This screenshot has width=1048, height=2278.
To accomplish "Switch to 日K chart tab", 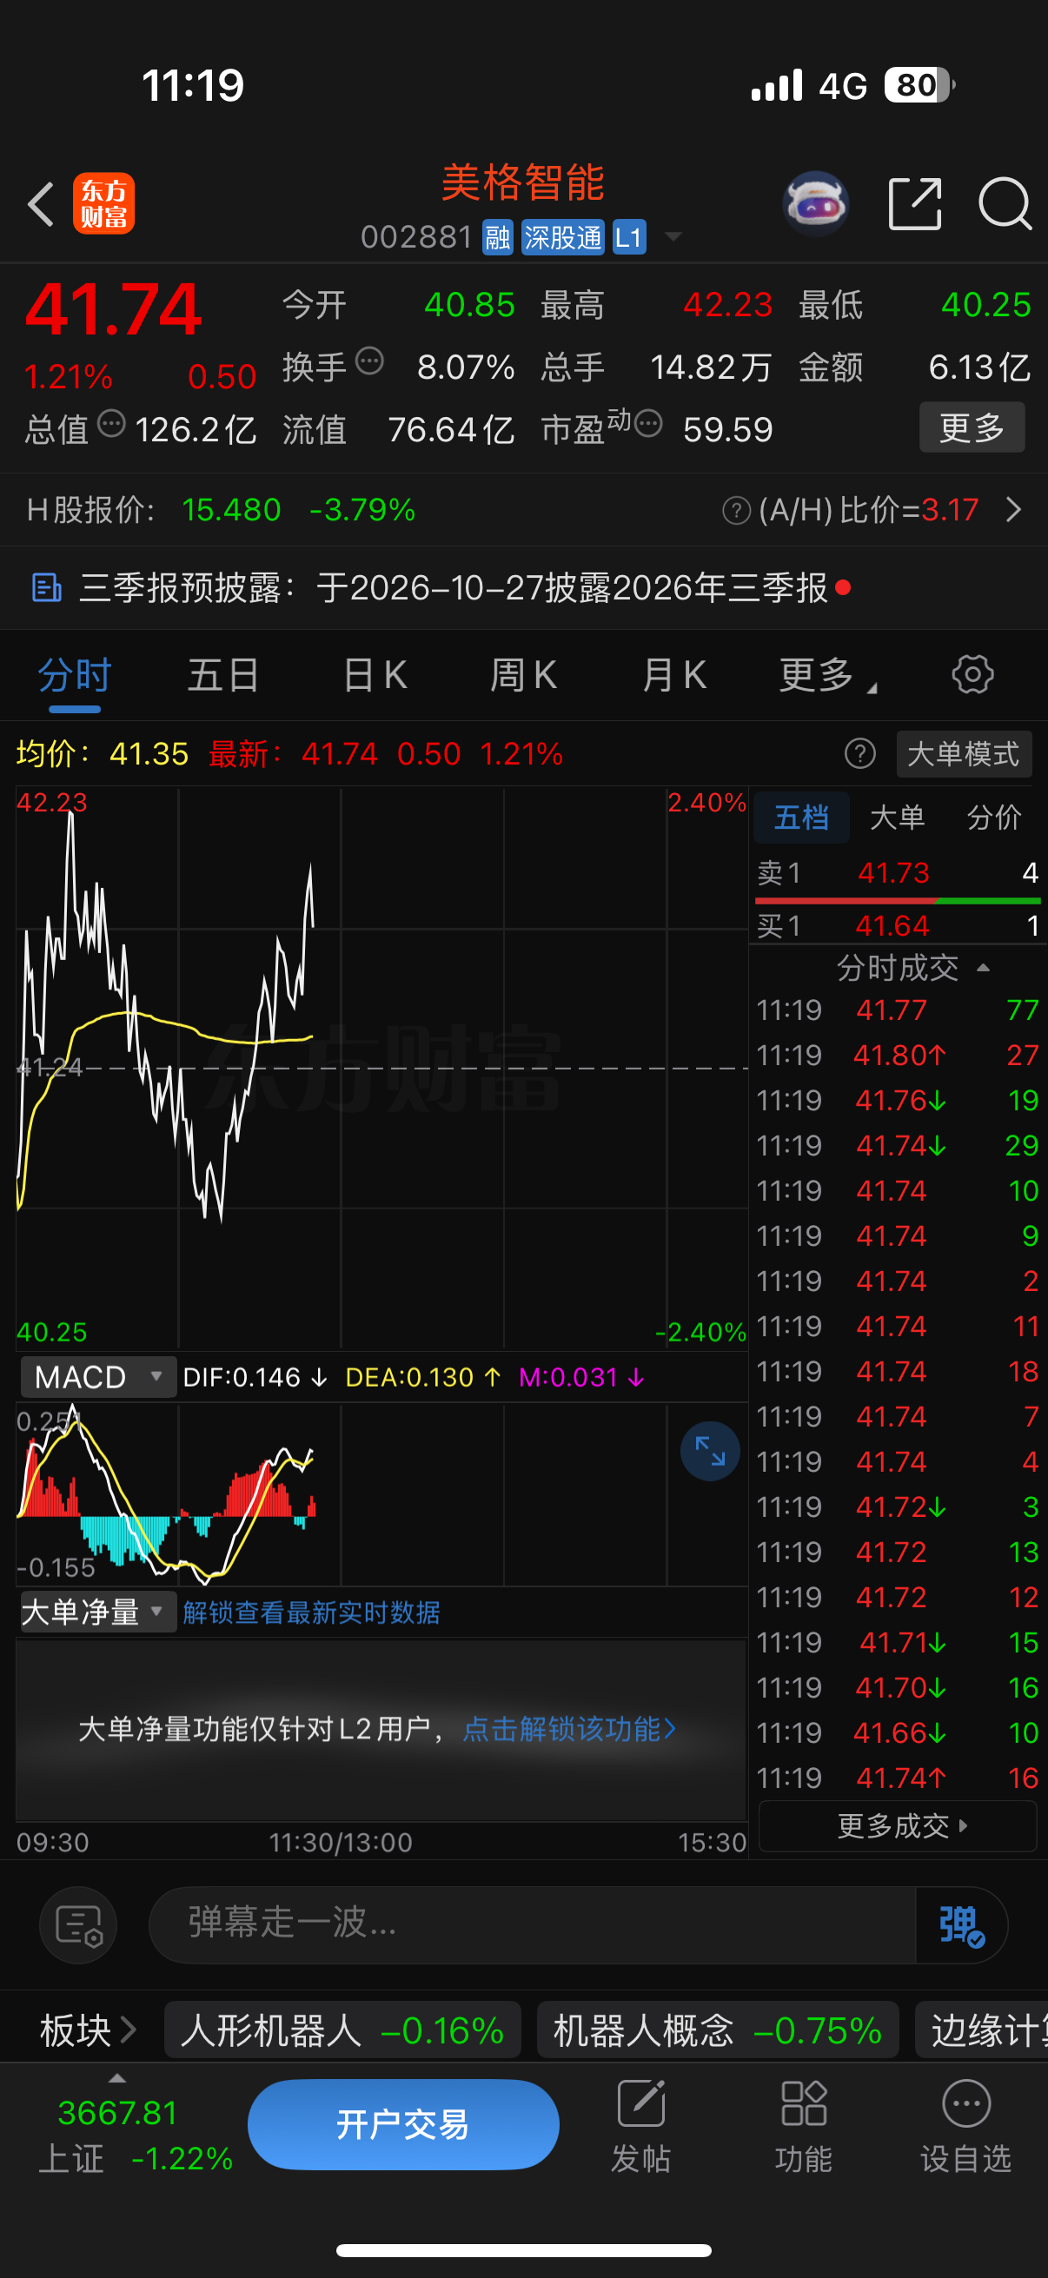I will click(375, 676).
